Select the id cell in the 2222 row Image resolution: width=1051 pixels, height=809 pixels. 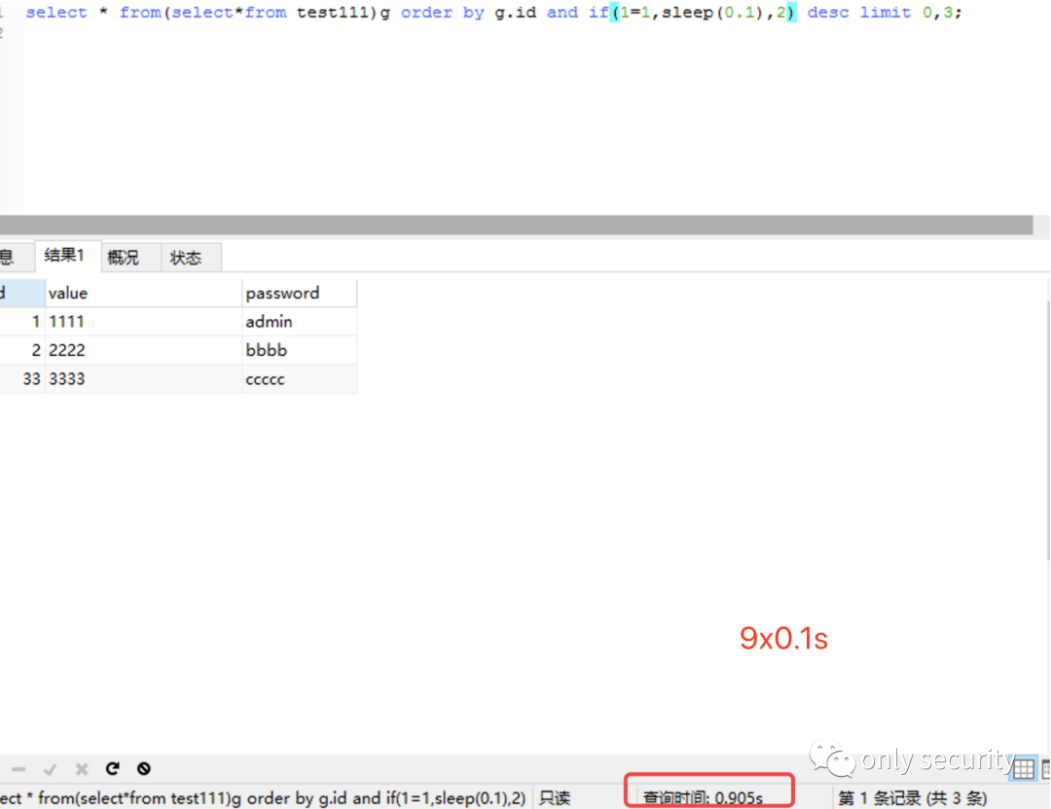(x=22, y=350)
